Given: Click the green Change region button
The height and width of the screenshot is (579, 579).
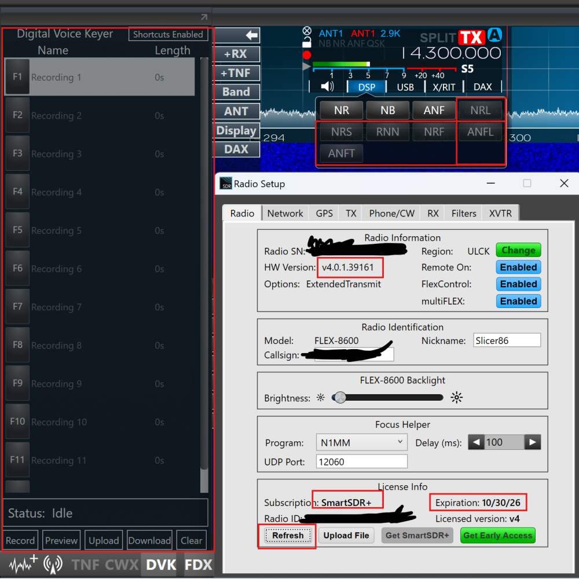Looking at the screenshot, I should coord(518,250).
